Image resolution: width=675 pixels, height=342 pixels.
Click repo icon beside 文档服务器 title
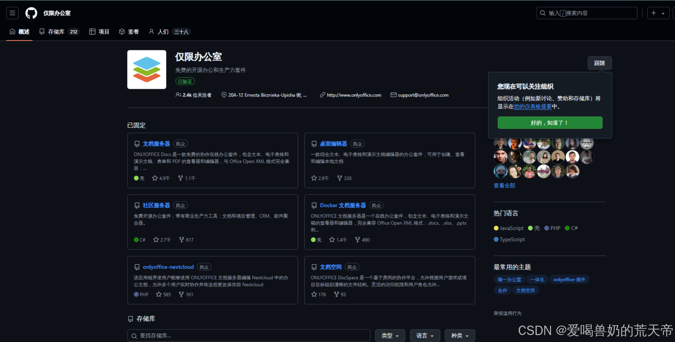click(137, 144)
